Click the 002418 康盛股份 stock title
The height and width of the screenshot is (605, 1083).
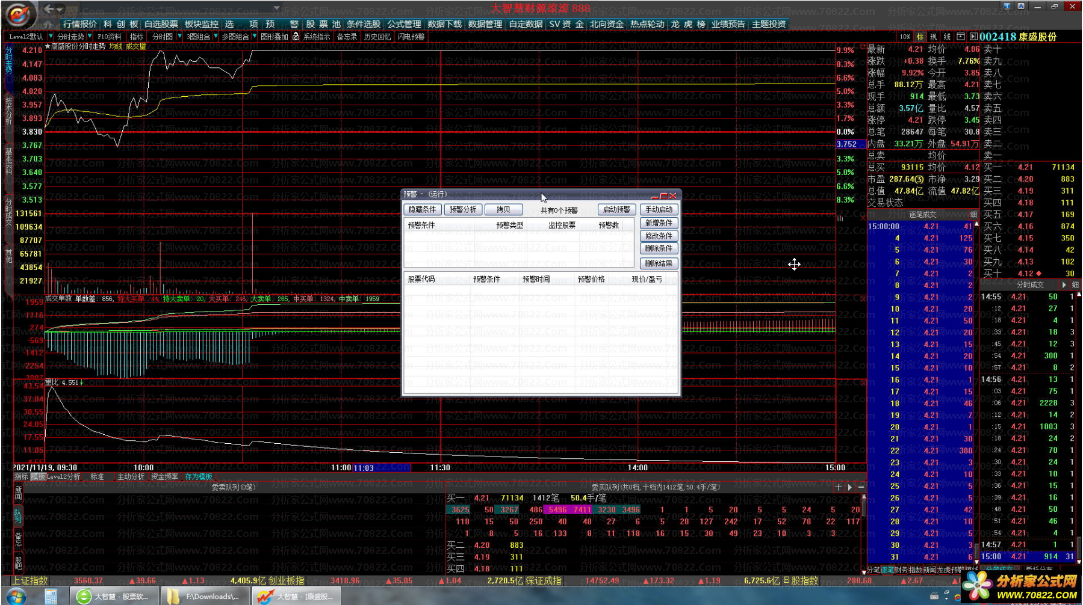click(1017, 37)
